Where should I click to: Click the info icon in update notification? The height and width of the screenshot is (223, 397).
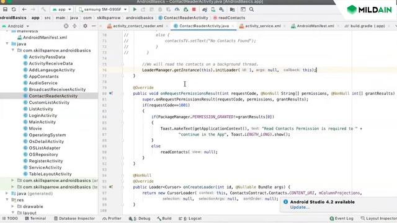(285, 202)
